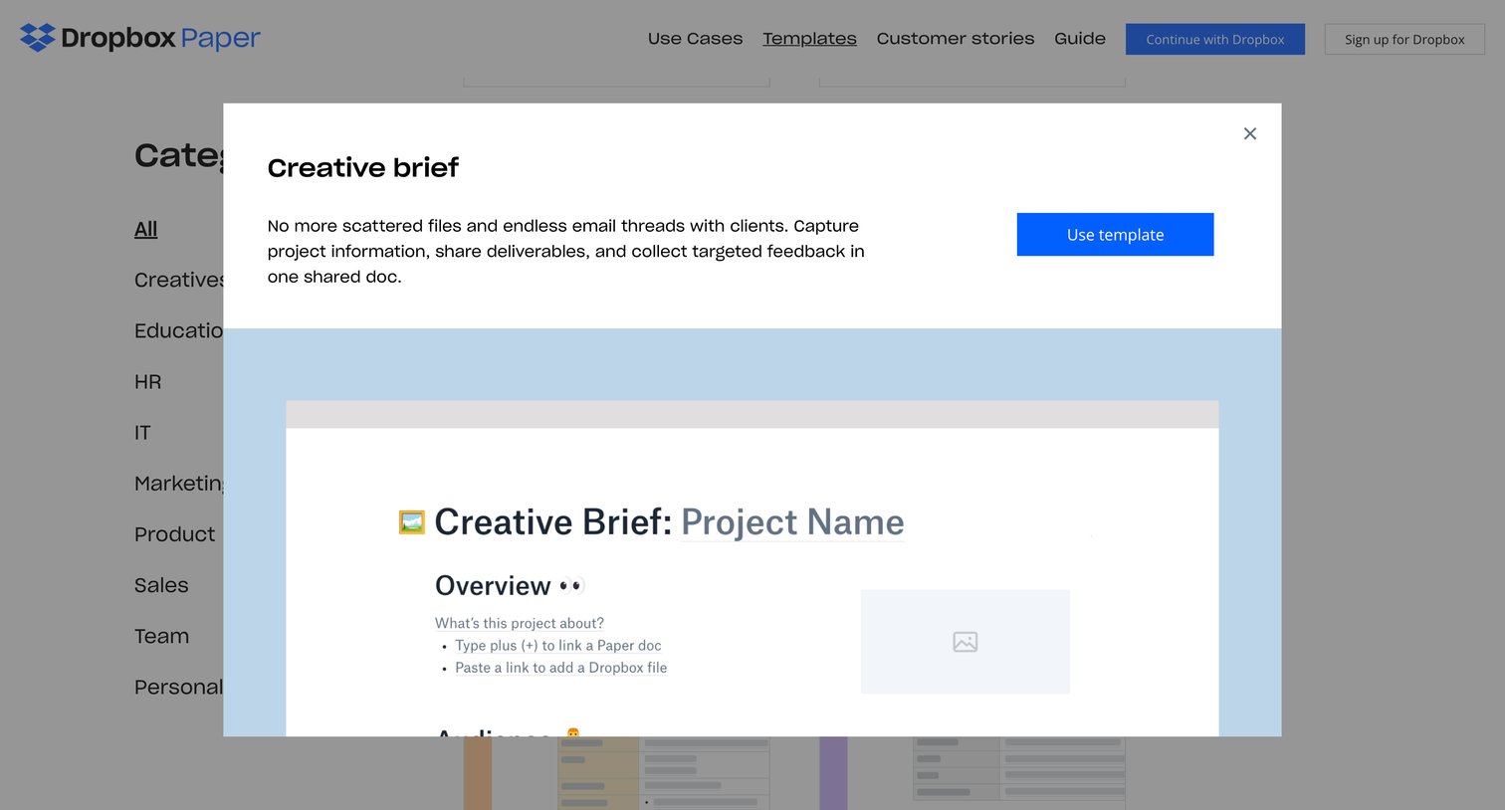Click the "No more scattered files" description paragraph
The height and width of the screenshot is (810, 1505).
pos(565,252)
